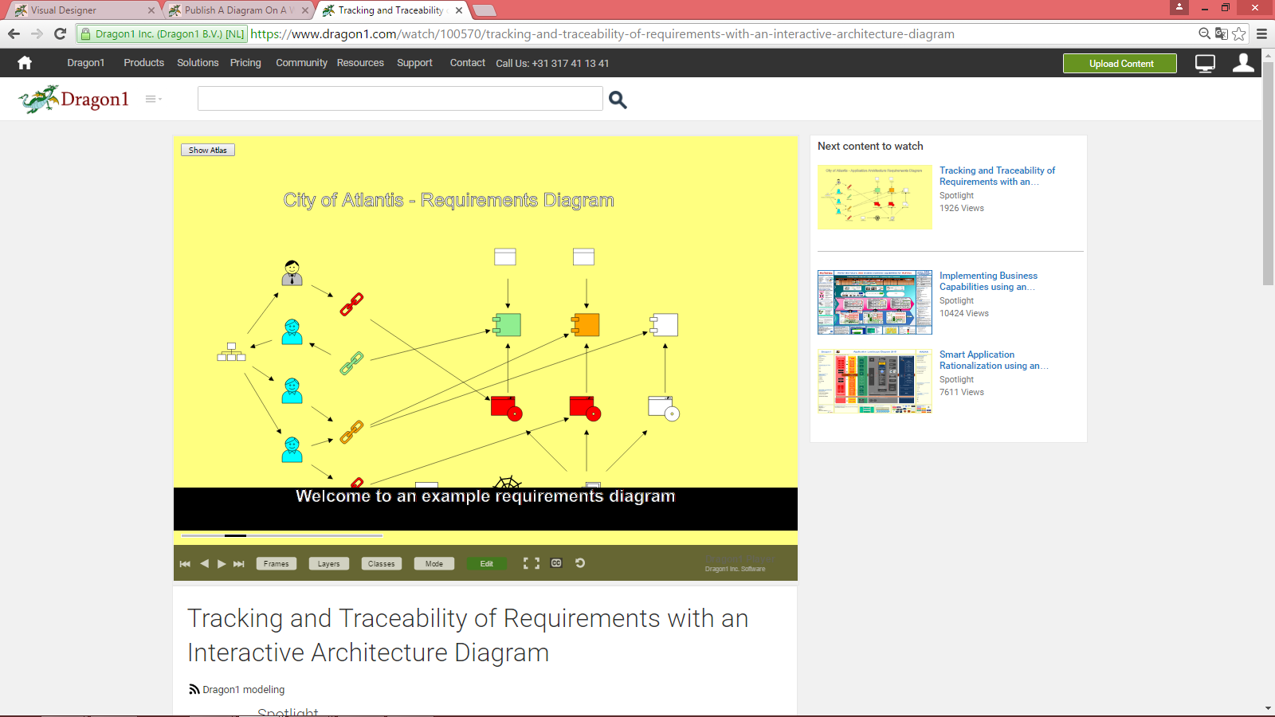Image resolution: width=1275 pixels, height=717 pixels.
Task: Select the white component shape
Action: 664,324
